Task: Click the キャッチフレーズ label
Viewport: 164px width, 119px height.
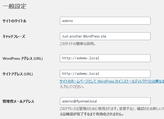Action: [14, 36]
